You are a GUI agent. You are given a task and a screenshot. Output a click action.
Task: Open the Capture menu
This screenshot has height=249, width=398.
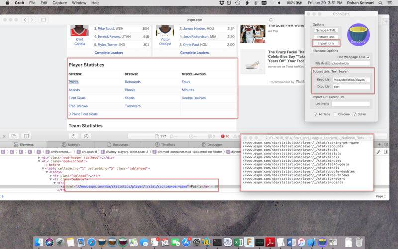(x=59, y=3)
